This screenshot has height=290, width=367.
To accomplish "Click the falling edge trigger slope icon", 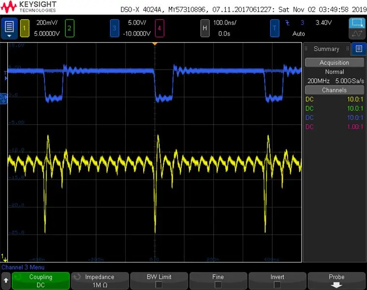I will coord(287,23).
